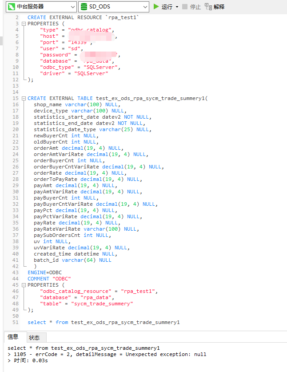287x372 pixels.
Task: Click the error message line with errCode
Action: point(107,354)
